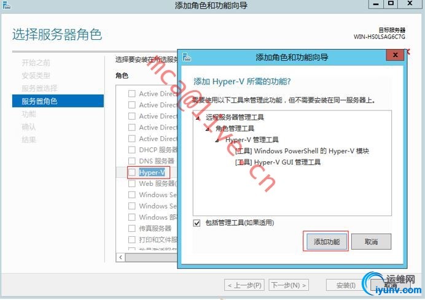The height and width of the screenshot is (300, 425).
Task: Open the 结果 wizard step
Action: point(29,140)
